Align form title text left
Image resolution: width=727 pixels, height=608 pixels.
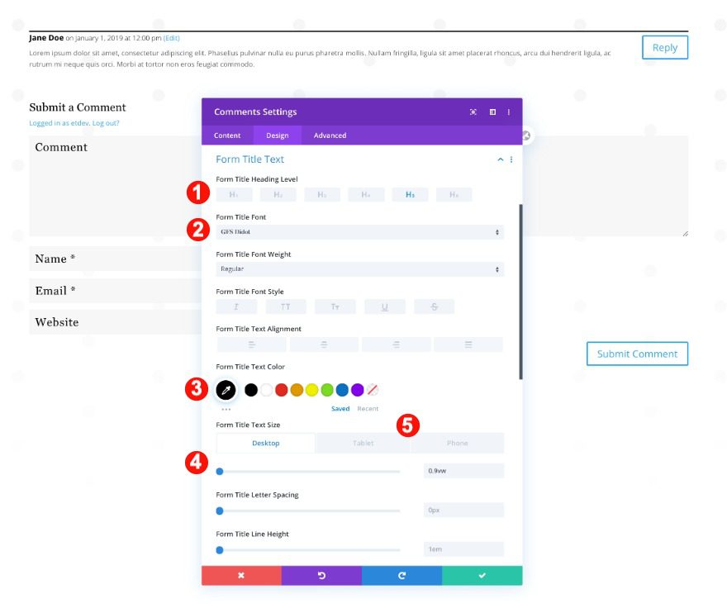252,344
